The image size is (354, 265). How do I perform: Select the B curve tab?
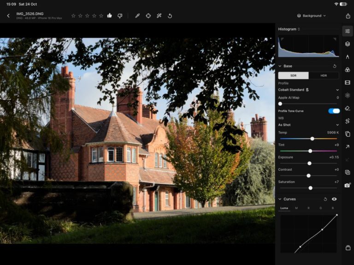point(333,208)
